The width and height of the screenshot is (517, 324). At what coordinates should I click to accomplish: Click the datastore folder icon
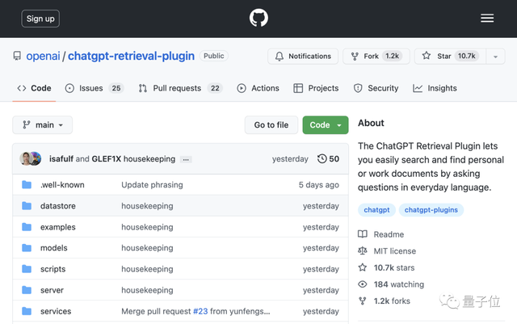click(x=27, y=206)
